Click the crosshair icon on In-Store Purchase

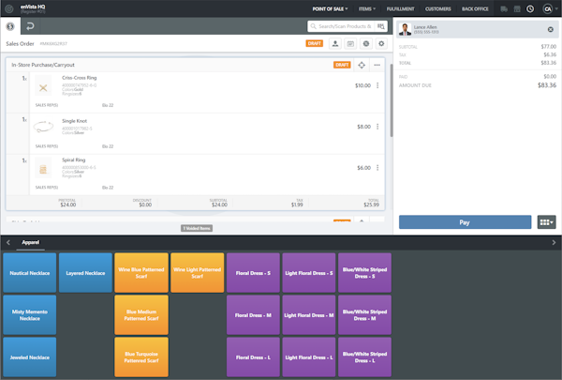[362, 65]
